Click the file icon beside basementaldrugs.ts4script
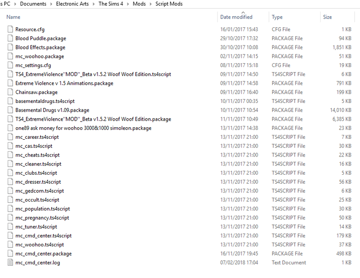Viewport: 360px width, 278px height. coord(10,101)
